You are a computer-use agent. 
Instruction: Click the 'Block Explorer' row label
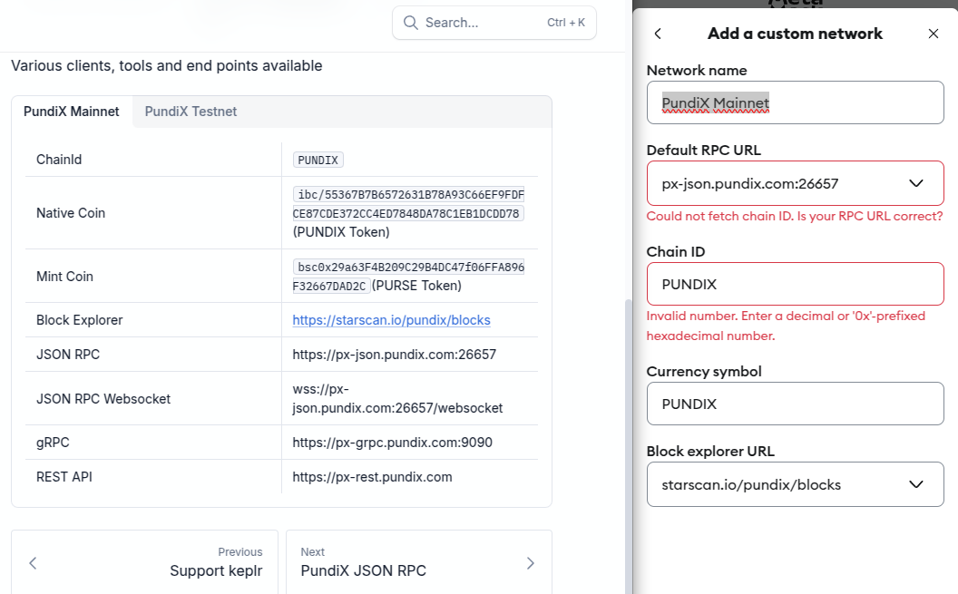[x=80, y=320]
